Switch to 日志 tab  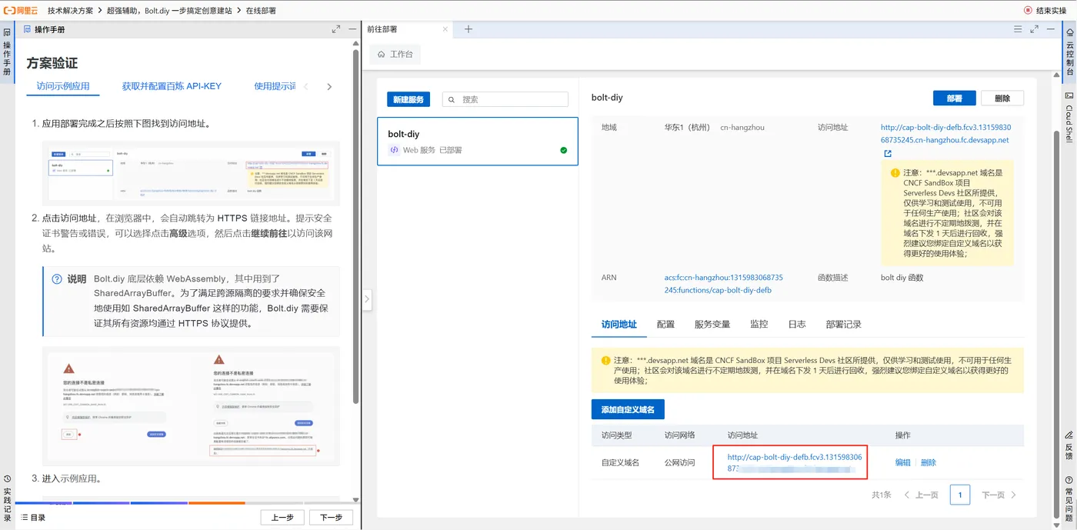pos(797,325)
